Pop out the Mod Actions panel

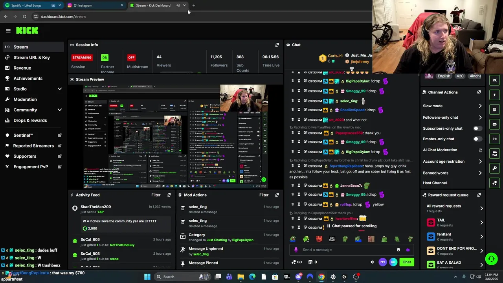pyautogui.click(x=277, y=195)
